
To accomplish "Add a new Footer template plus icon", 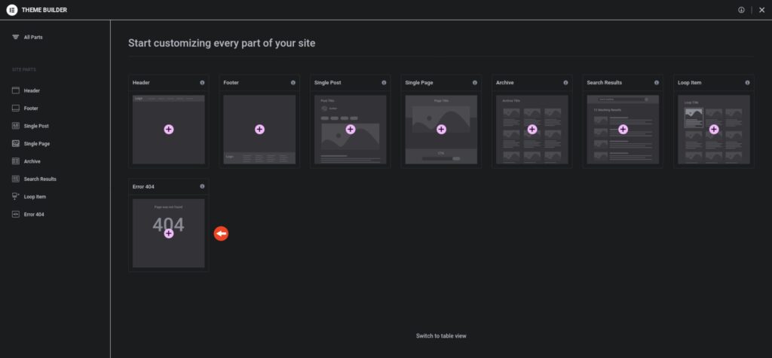I will (259, 130).
